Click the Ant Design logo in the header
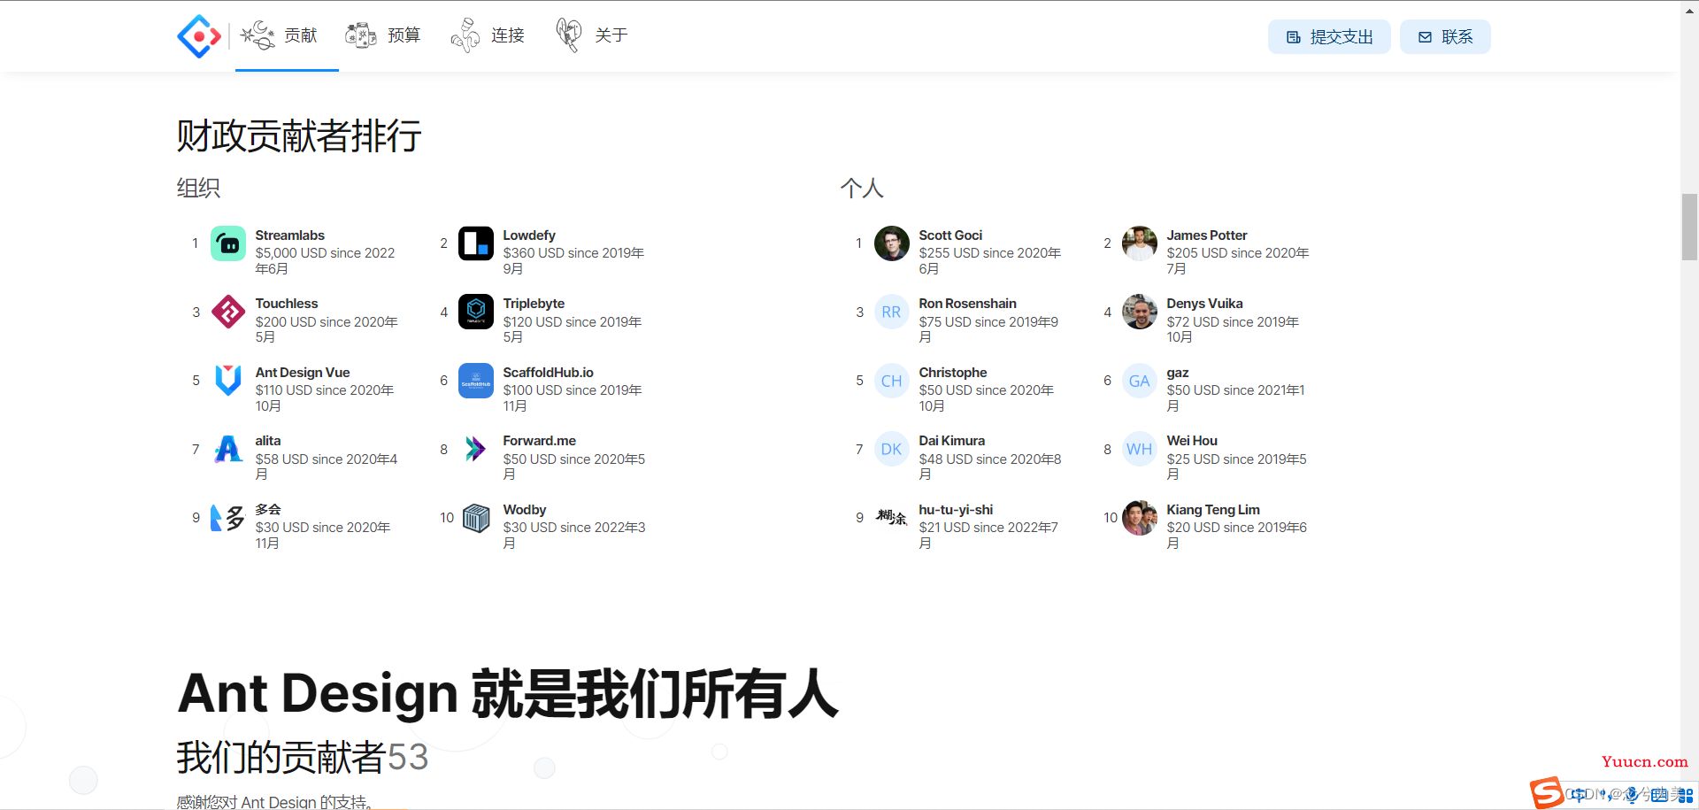This screenshot has height=810, width=1699. point(199,36)
